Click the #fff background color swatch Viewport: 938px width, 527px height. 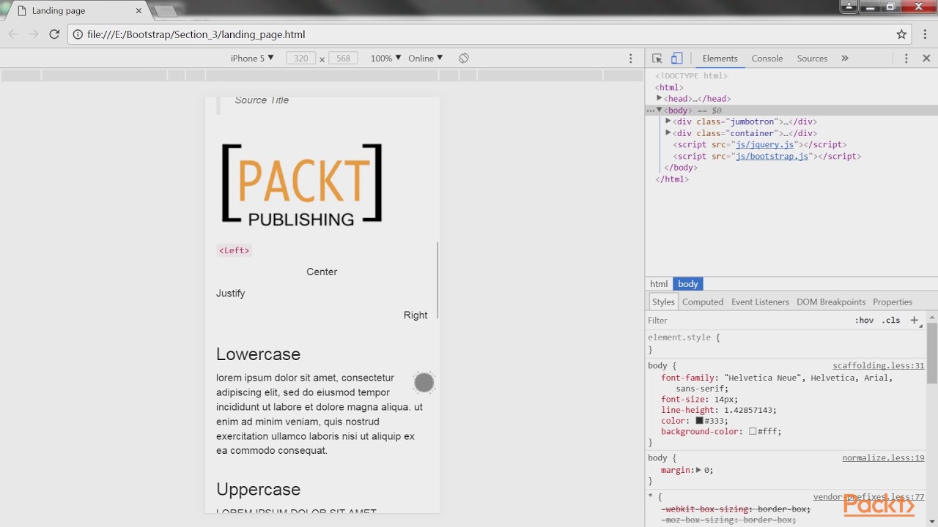(753, 432)
